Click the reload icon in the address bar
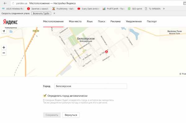 click(13, 3)
